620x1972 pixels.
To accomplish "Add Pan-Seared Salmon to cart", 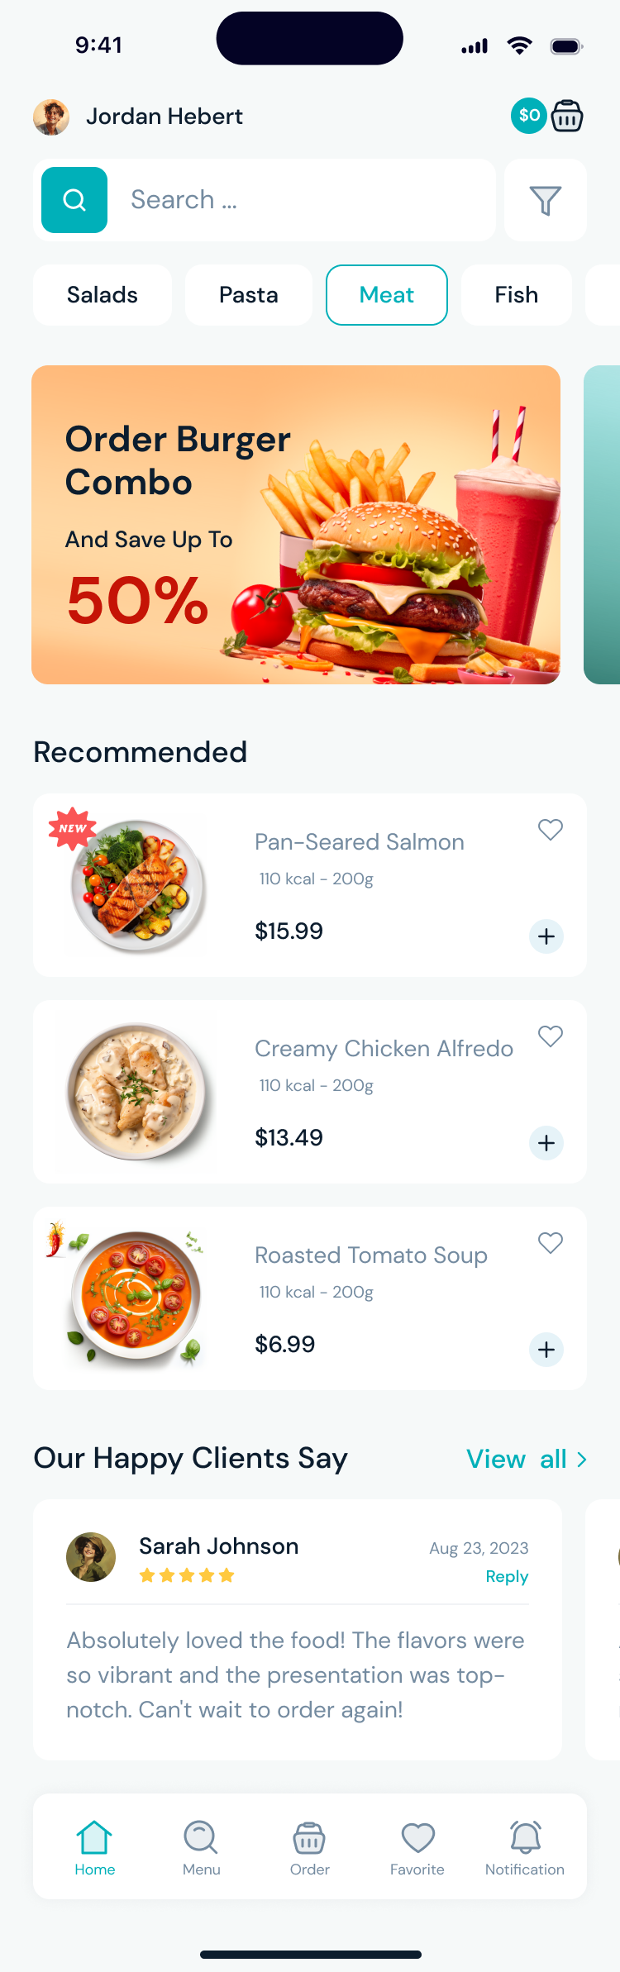I will (546, 936).
